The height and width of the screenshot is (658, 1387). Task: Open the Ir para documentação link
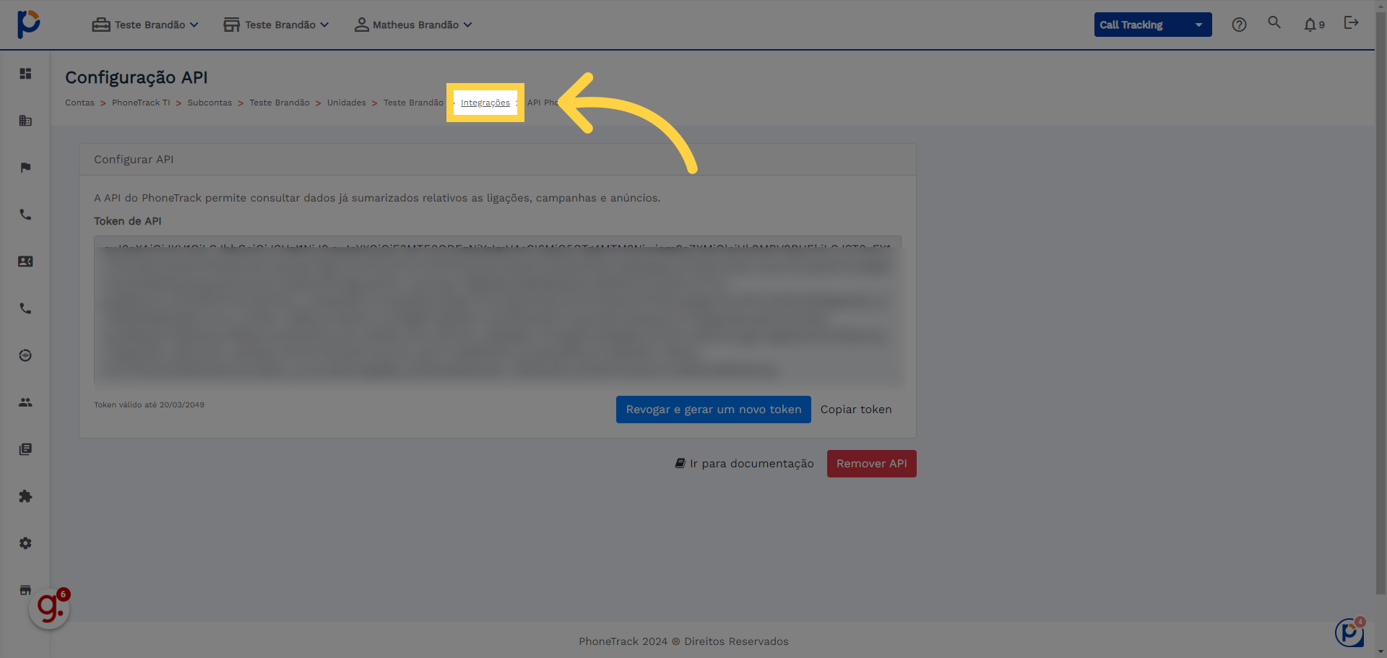pyautogui.click(x=744, y=464)
